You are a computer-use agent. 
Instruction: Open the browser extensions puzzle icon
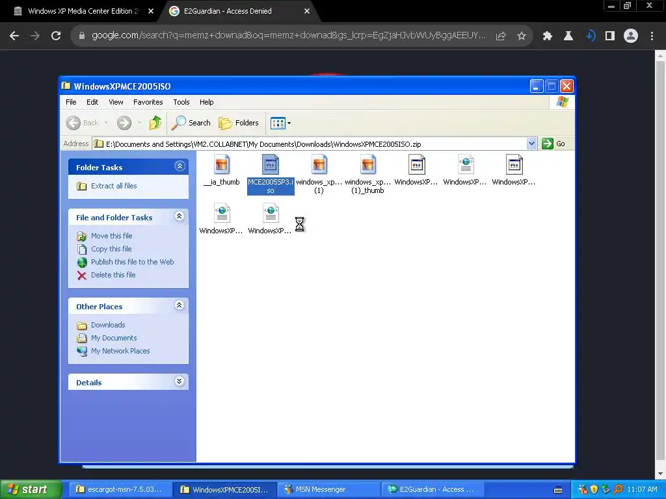coord(548,36)
